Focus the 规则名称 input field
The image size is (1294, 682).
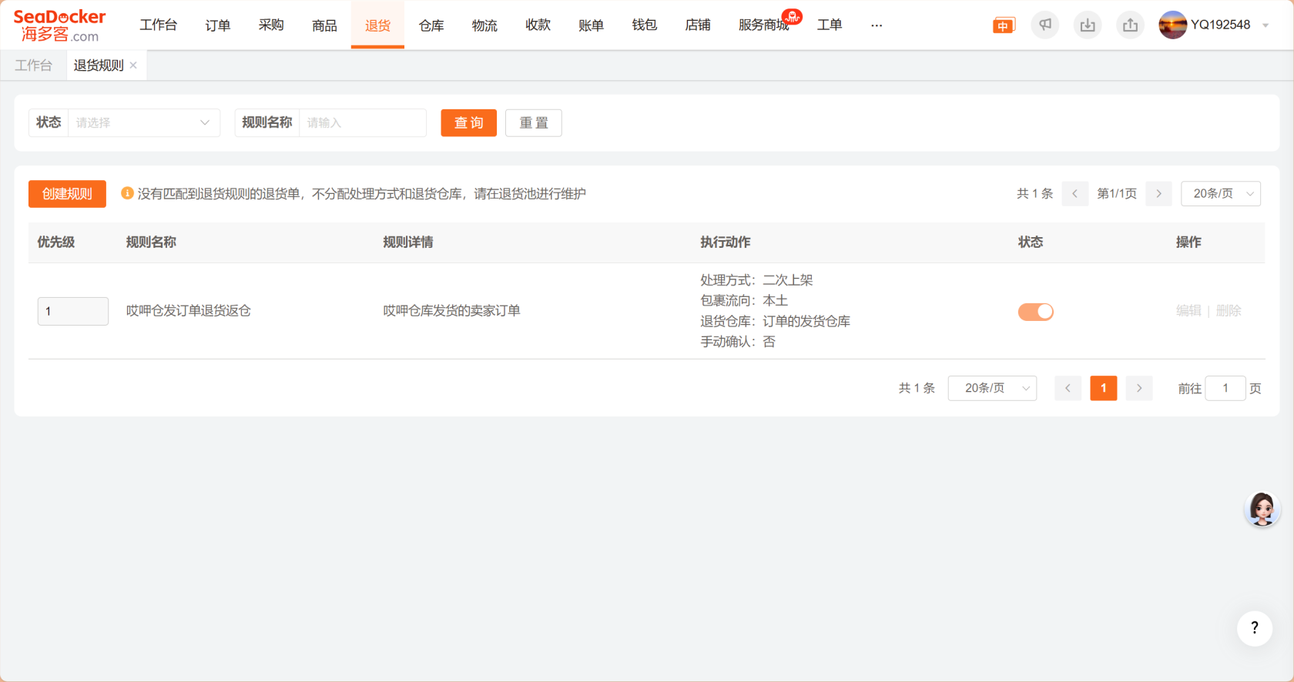click(362, 123)
